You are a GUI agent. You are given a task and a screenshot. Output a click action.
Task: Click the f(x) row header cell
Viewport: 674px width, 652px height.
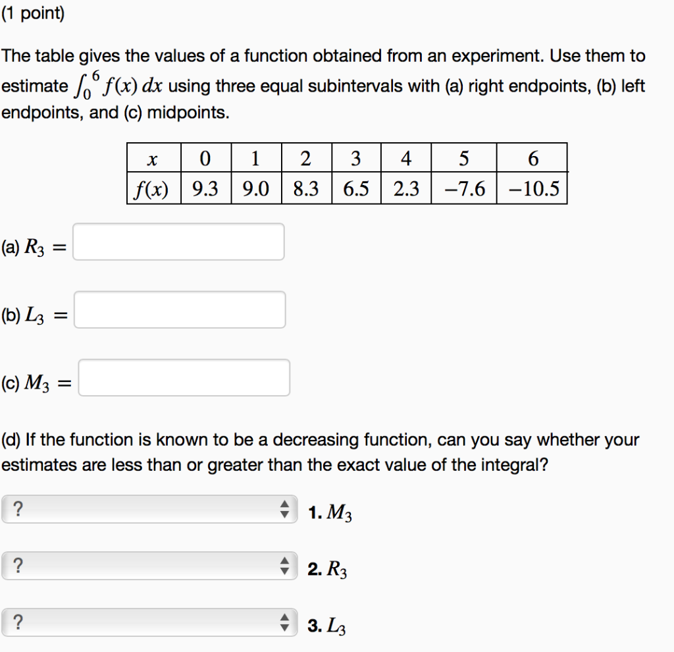(x=153, y=188)
